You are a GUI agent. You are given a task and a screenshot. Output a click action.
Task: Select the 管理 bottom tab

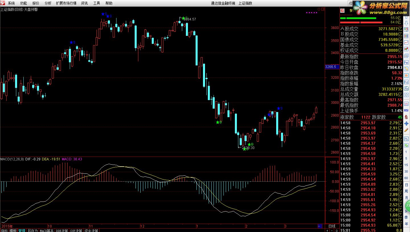tap(22, 230)
